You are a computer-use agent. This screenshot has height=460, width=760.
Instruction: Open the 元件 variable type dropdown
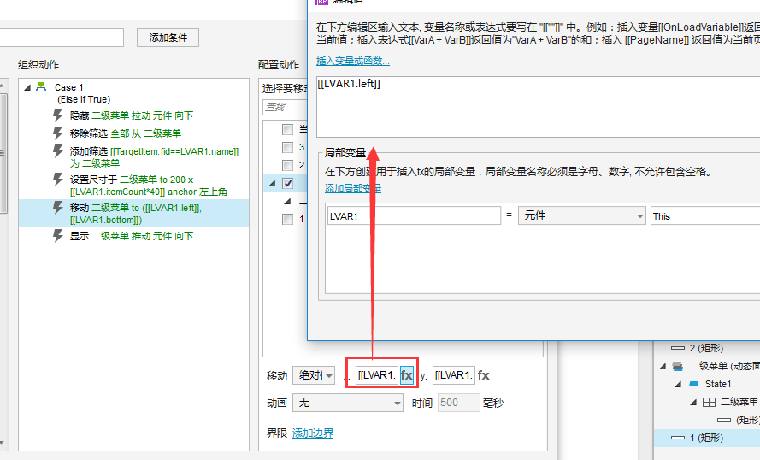coord(582,215)
